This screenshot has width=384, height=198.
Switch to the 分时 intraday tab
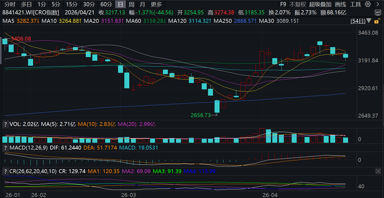point(10,4)
